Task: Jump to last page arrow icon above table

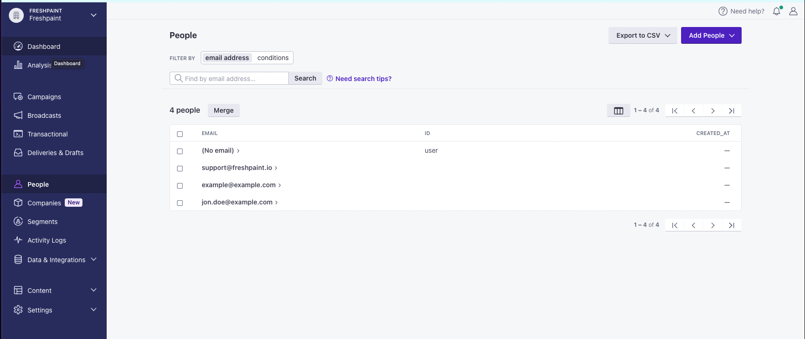Action: pos(731,111)
